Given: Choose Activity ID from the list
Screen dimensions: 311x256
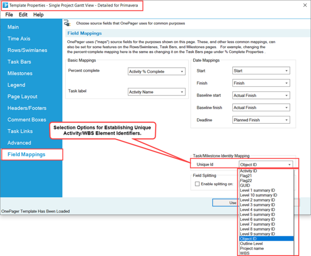Looking at the screenshot, I should pos(266,171).
